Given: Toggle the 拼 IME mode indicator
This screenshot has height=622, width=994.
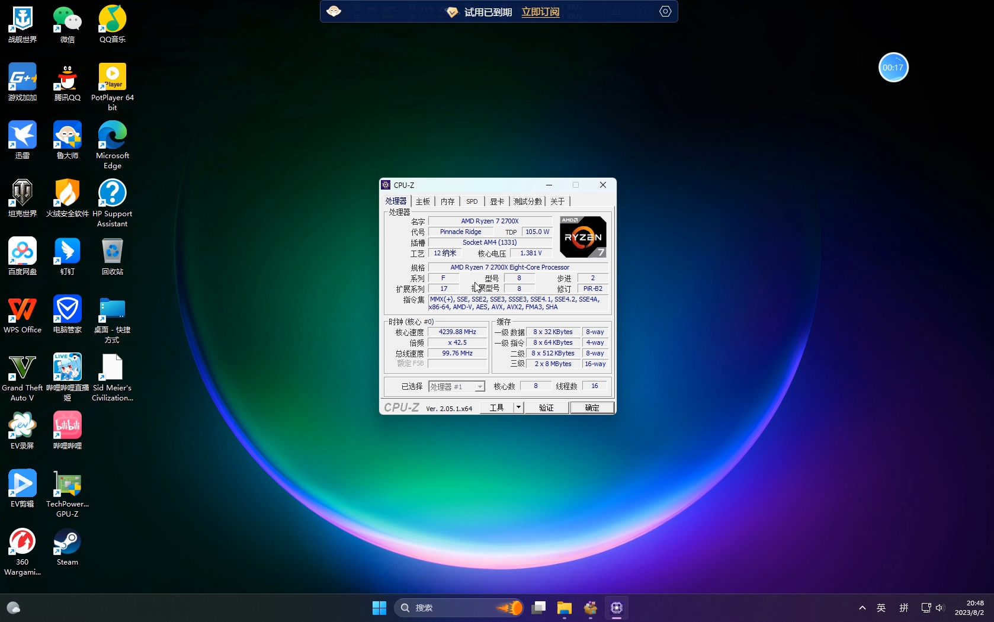Looking at the screenshot, I should click(x=904, y=608).
